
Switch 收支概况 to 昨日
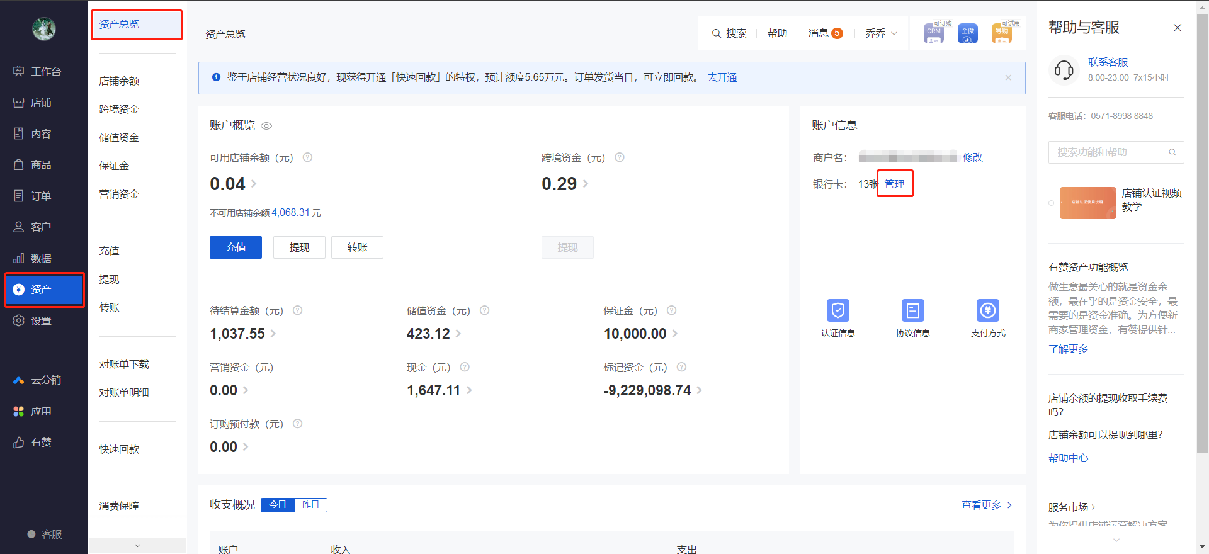point(310,505)
